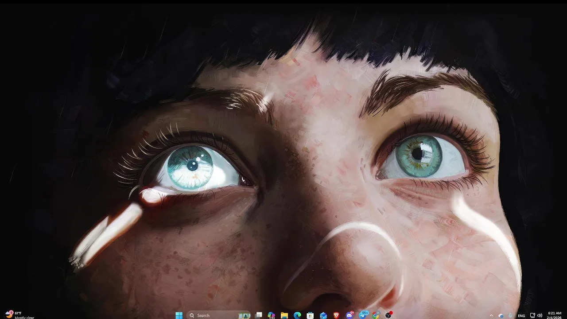567x319 pixels.
Task: Open Discord from the taskbar
Action: click(x=350, y=315)
